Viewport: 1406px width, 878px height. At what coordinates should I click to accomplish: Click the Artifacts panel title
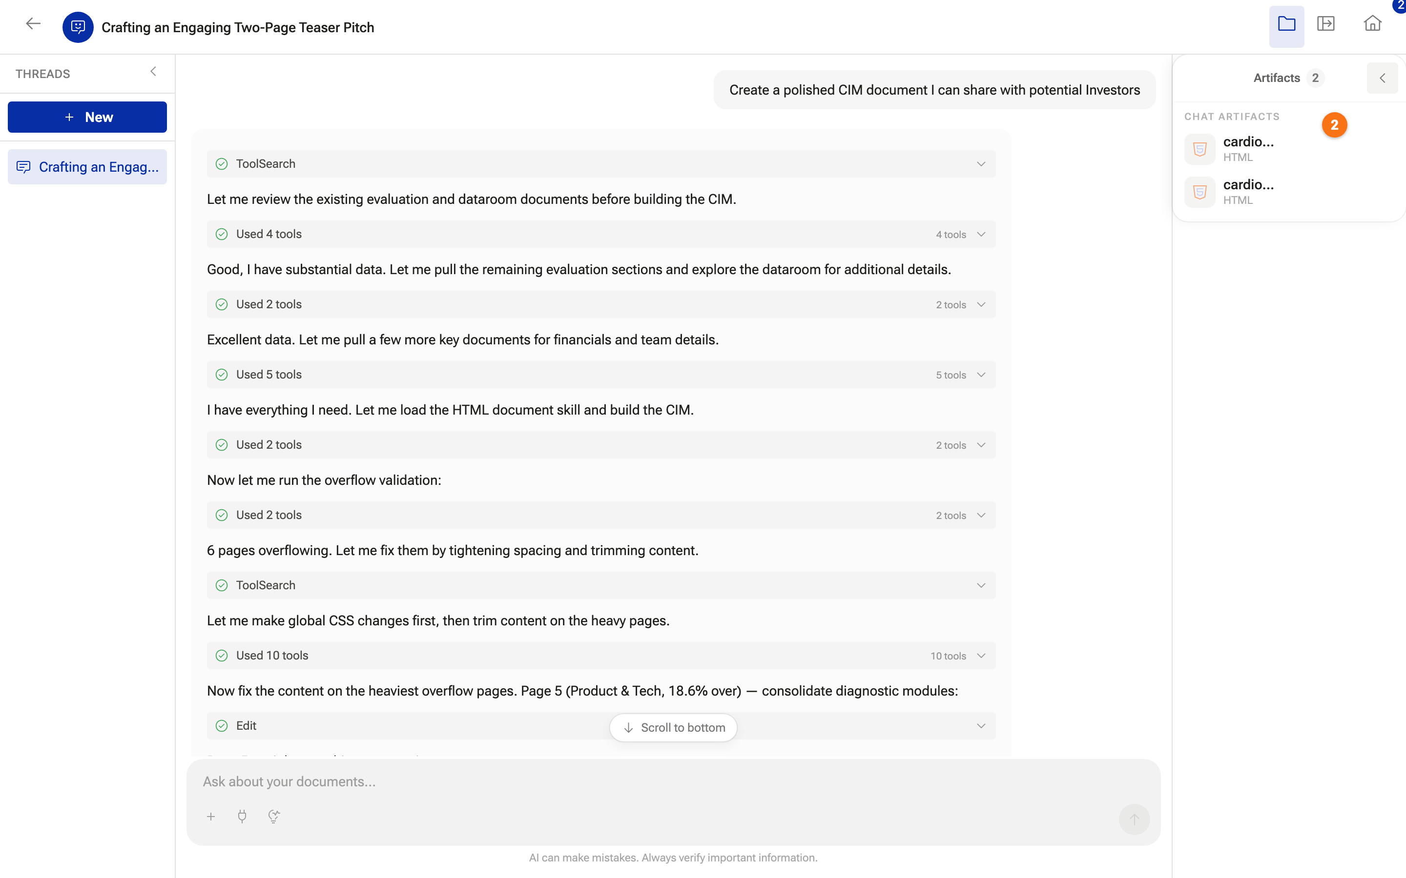[1277, 78]
